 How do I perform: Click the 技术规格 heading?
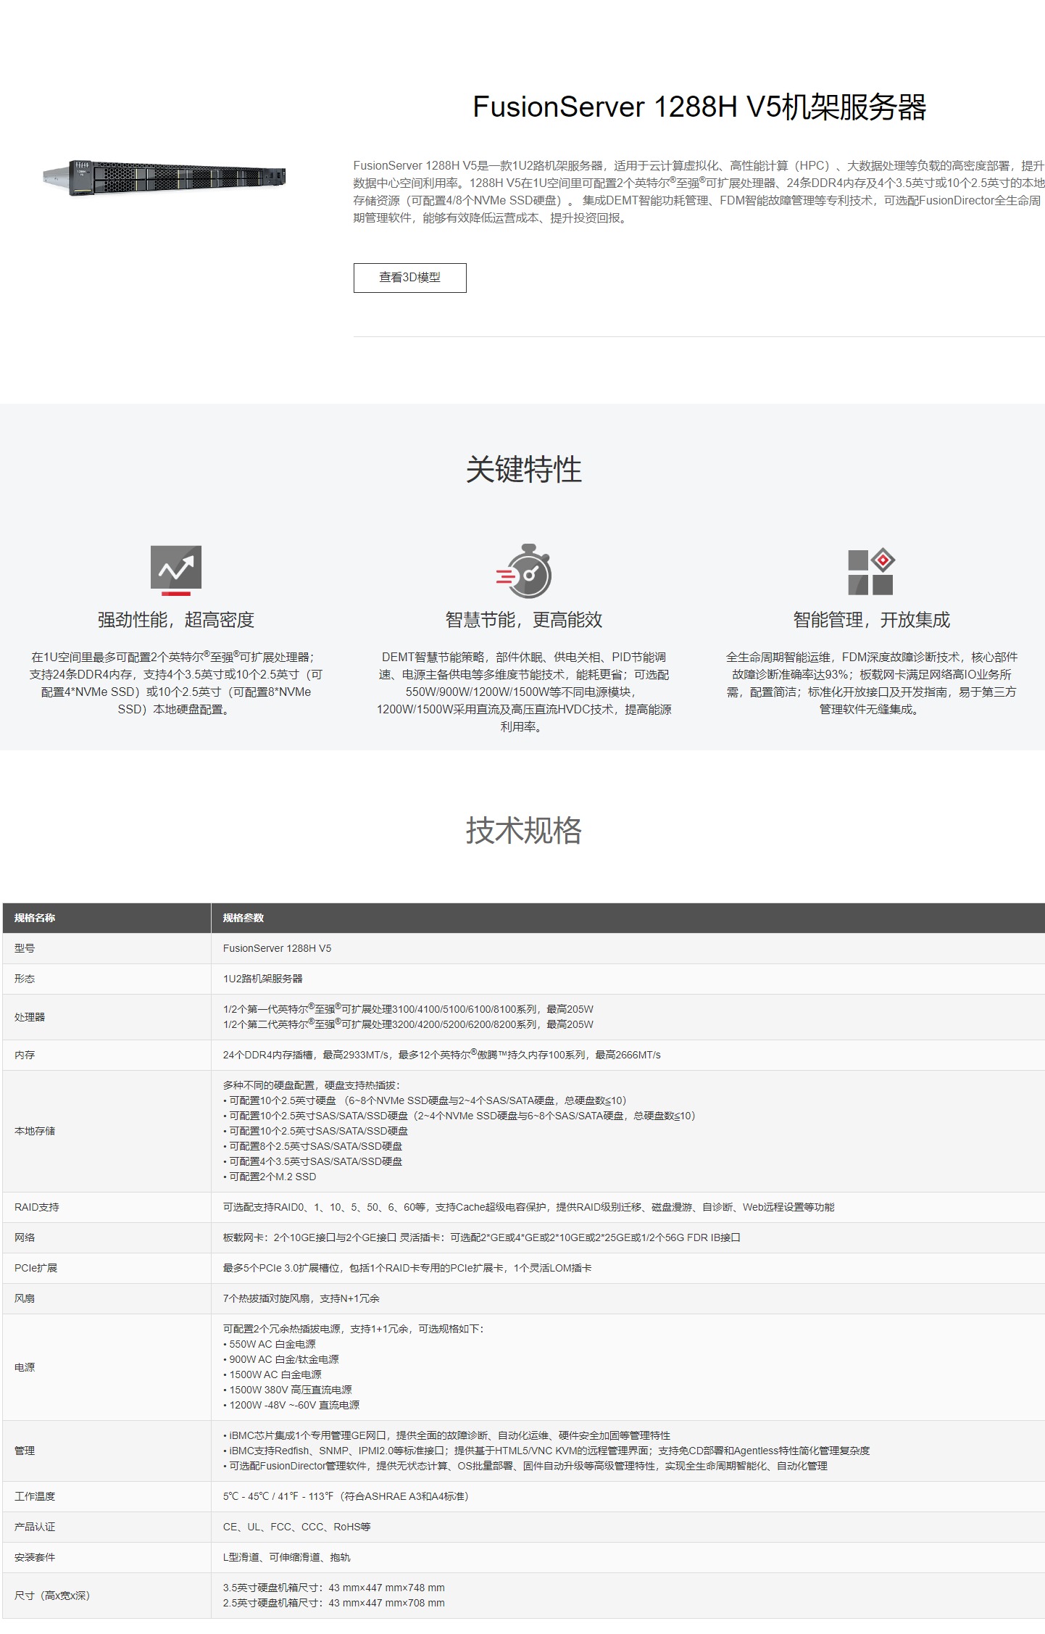[523, 830]
